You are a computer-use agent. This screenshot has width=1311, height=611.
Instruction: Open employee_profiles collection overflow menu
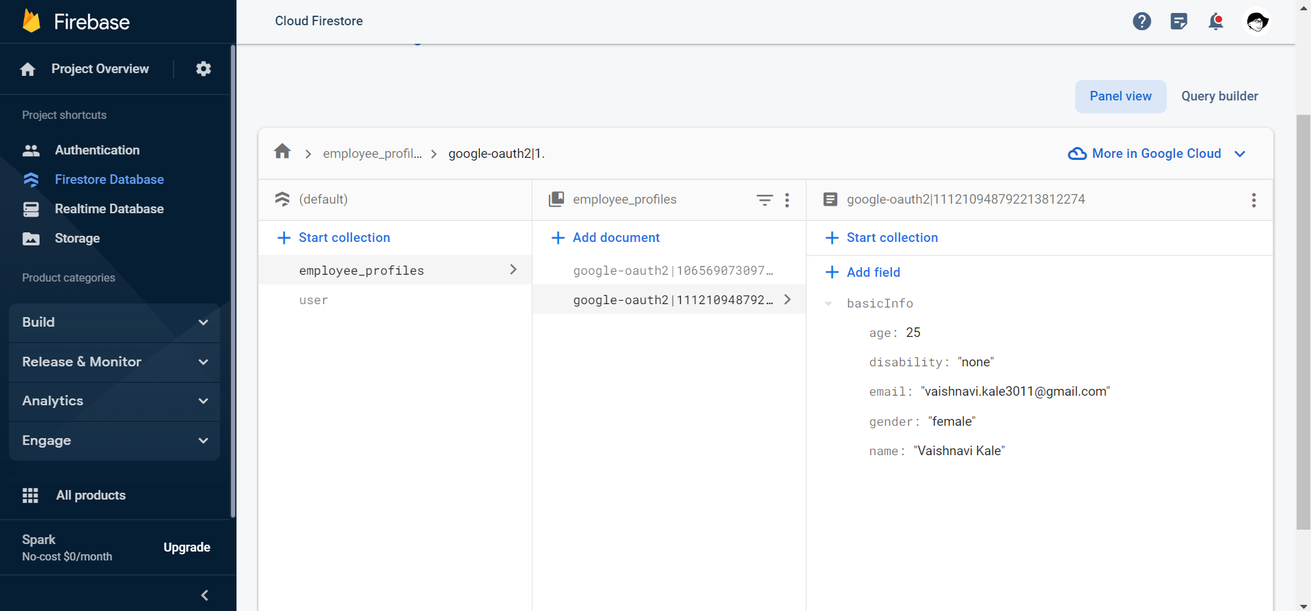[x=787, y=200]
